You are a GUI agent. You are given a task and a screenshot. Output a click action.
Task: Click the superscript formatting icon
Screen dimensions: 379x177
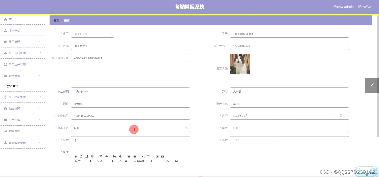148,156
